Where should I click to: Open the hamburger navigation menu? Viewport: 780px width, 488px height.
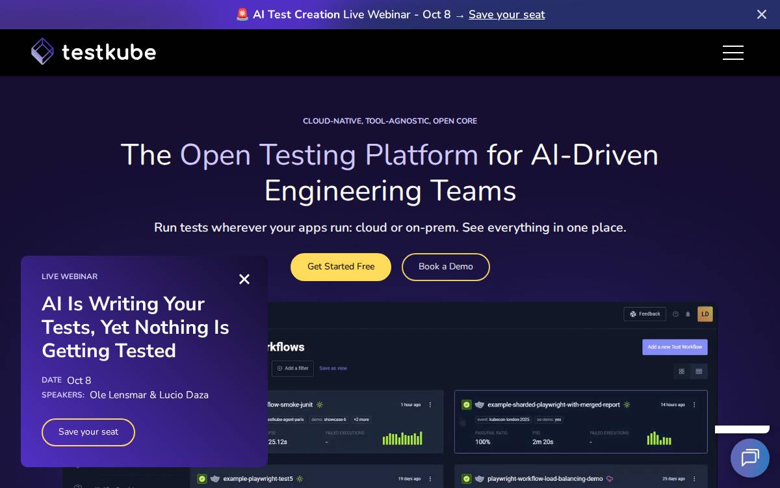pos(733,53)
